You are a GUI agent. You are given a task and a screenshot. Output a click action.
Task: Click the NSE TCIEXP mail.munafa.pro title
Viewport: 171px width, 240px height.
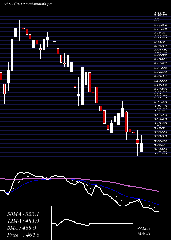pos(28,4)
